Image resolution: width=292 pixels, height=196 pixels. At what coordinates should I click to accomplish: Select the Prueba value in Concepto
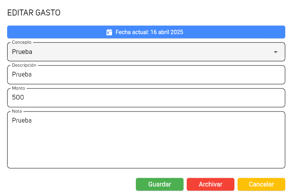(22, 52)
